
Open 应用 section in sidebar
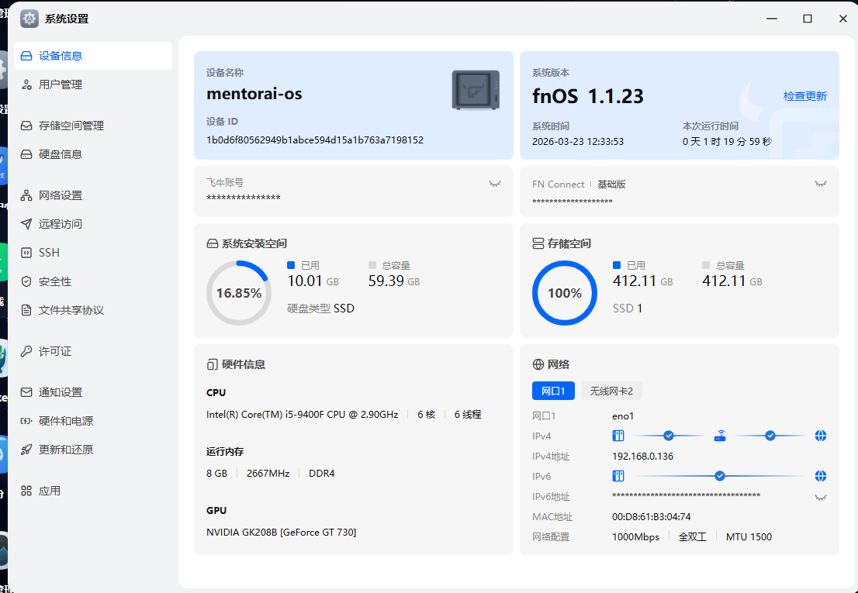(x=50, y=491)
